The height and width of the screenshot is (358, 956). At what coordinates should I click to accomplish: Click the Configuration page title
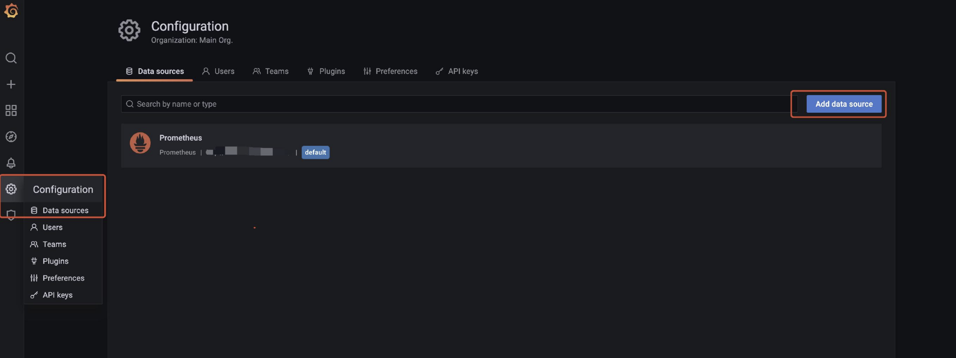click(190, 26)
